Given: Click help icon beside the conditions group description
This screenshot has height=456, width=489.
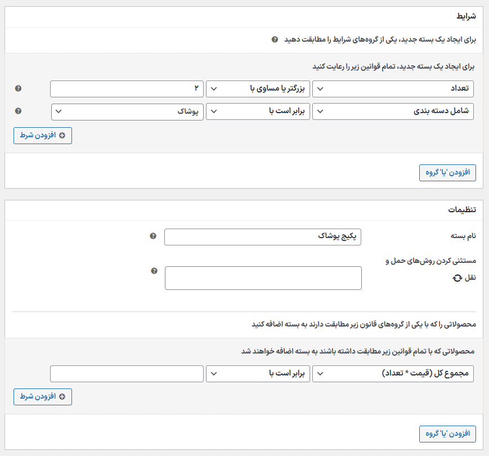Looking at the screenshot, I should click(275, 39).
